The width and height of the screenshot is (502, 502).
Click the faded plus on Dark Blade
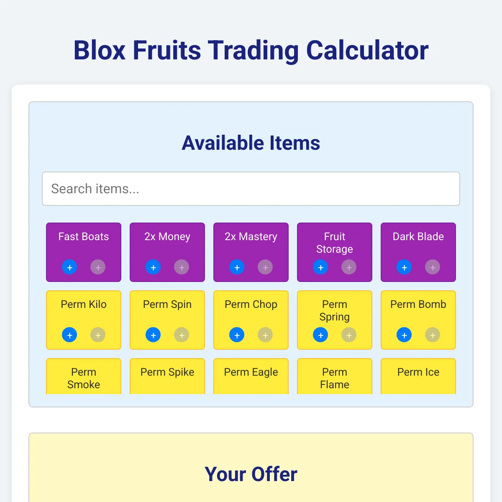coord(433,267)
